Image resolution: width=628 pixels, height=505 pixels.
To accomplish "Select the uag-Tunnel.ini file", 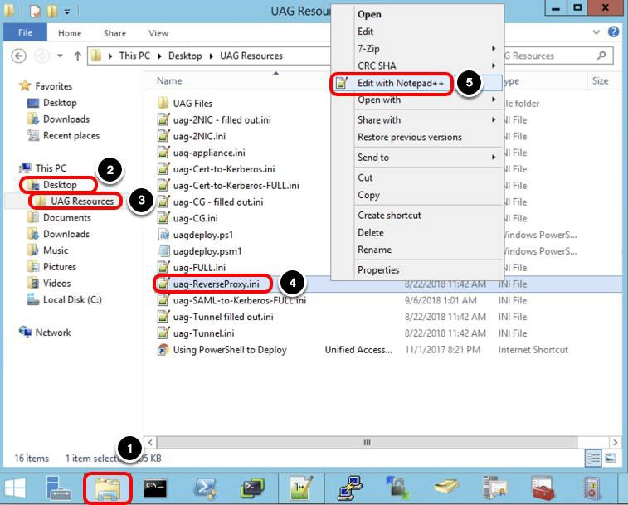I will point(204,333).
